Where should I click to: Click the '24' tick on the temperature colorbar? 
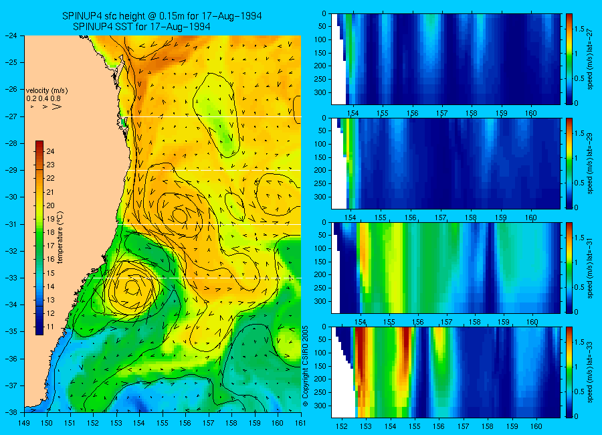[x=50, y=151]
